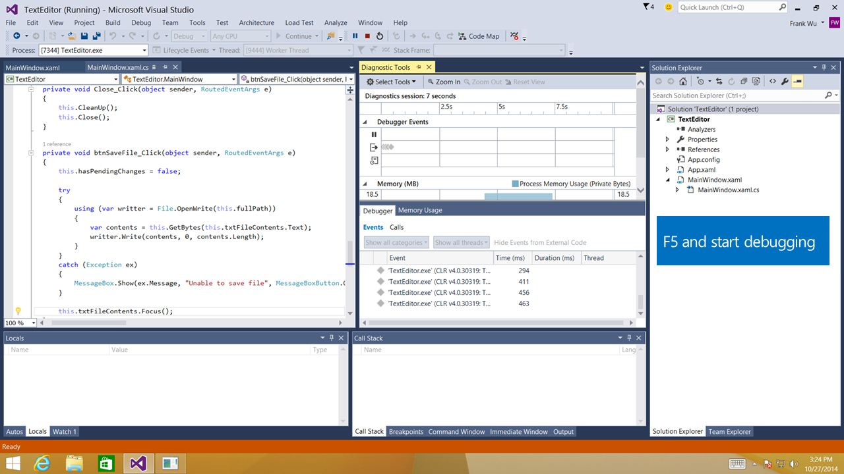
Task: Click the editor vertical scrollbar thumb
Action: click(x=350, y=251)
